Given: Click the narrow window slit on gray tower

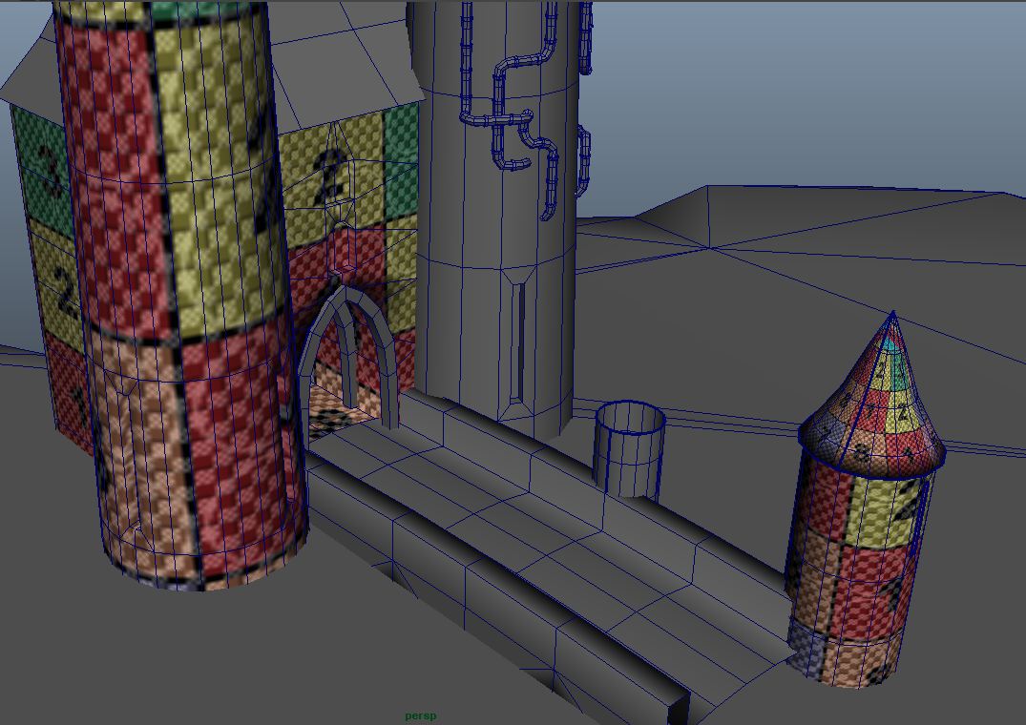Looking at the screenshot, I should [517, 339].
